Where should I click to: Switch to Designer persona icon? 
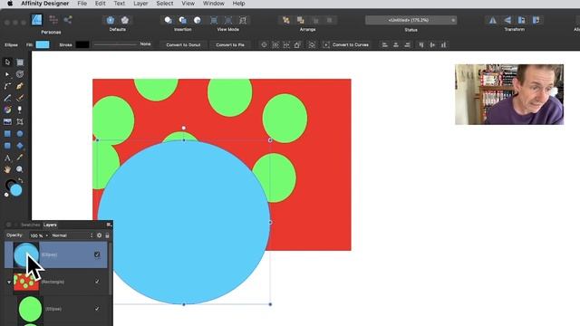(x=36, y=20)
